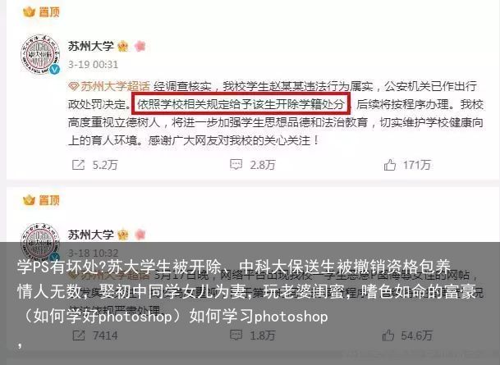This screenshot has width=500, height=365.
Task: Open comments icon showing 1.8万
Action: pos(236,335)
